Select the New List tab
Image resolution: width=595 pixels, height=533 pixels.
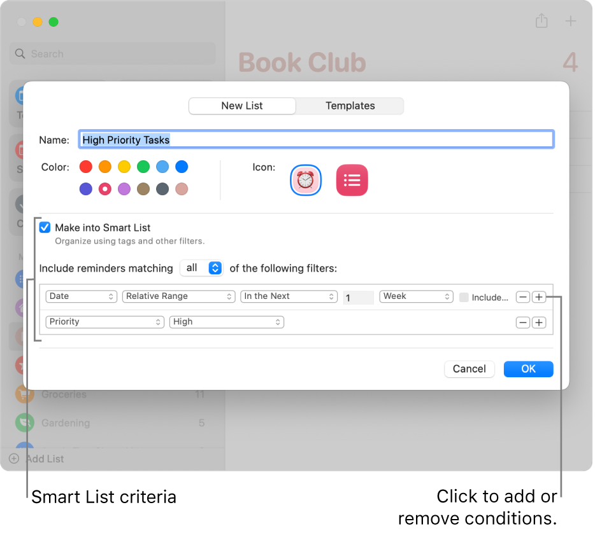click(242, 106)
